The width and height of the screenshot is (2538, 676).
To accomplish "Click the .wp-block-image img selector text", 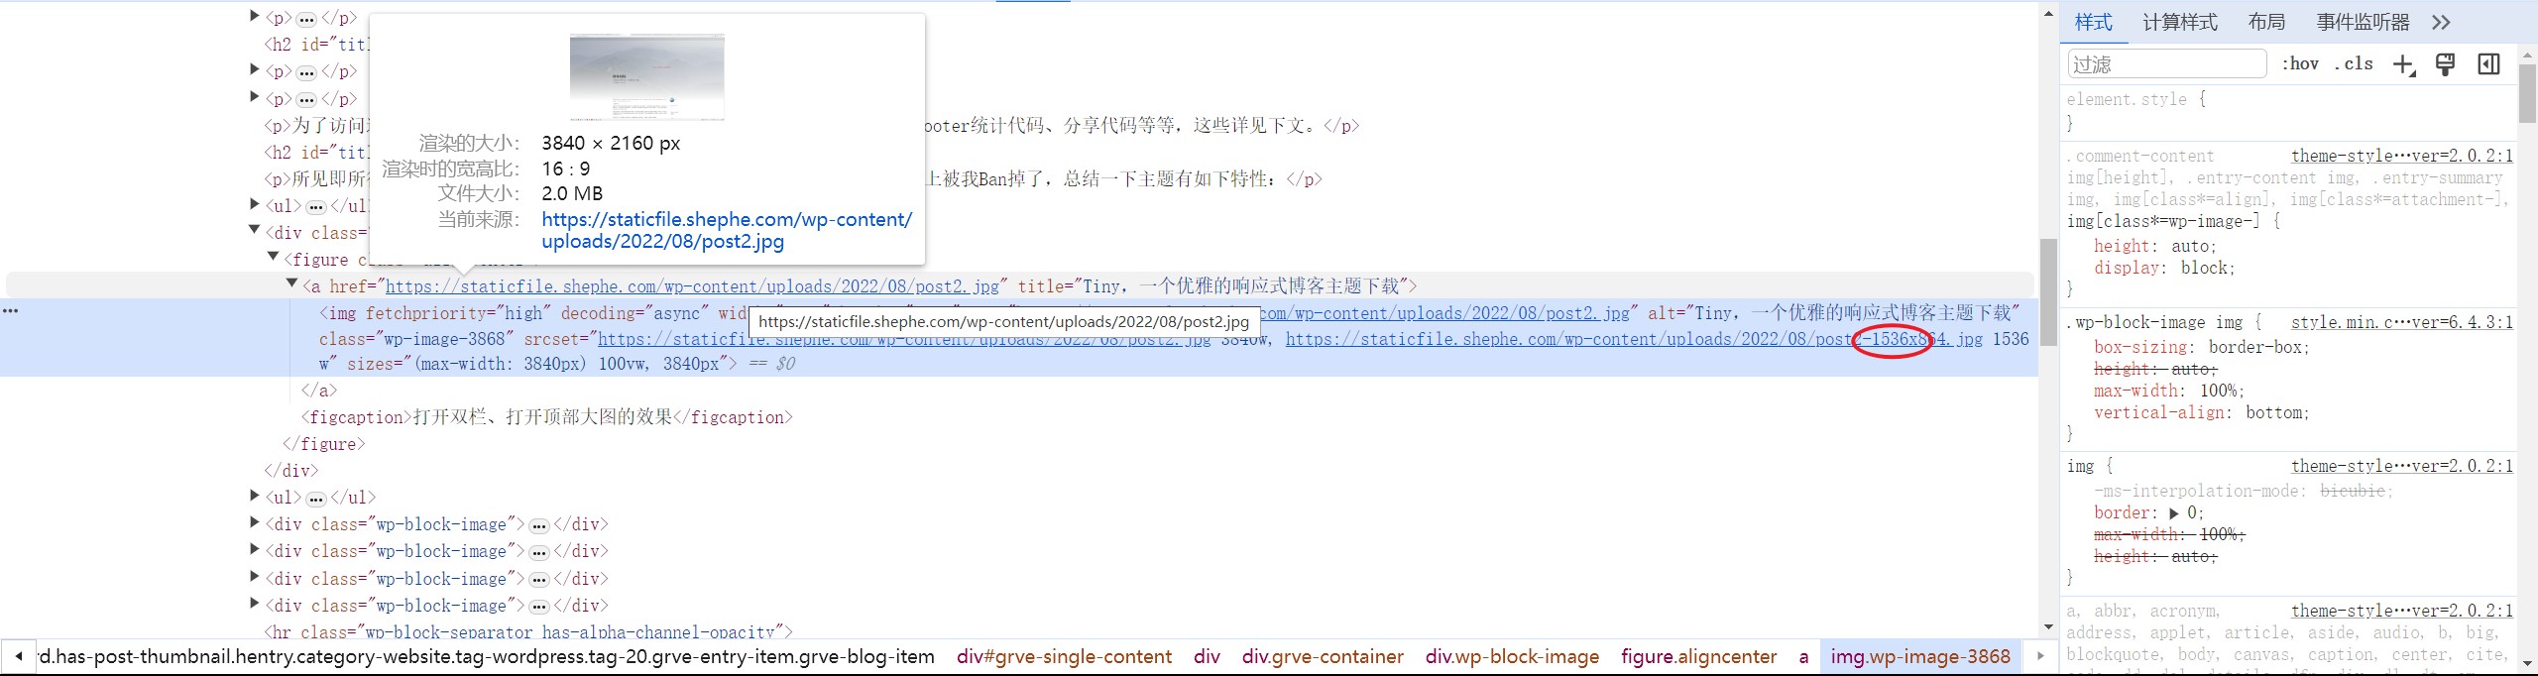I will pos(2154,322).
